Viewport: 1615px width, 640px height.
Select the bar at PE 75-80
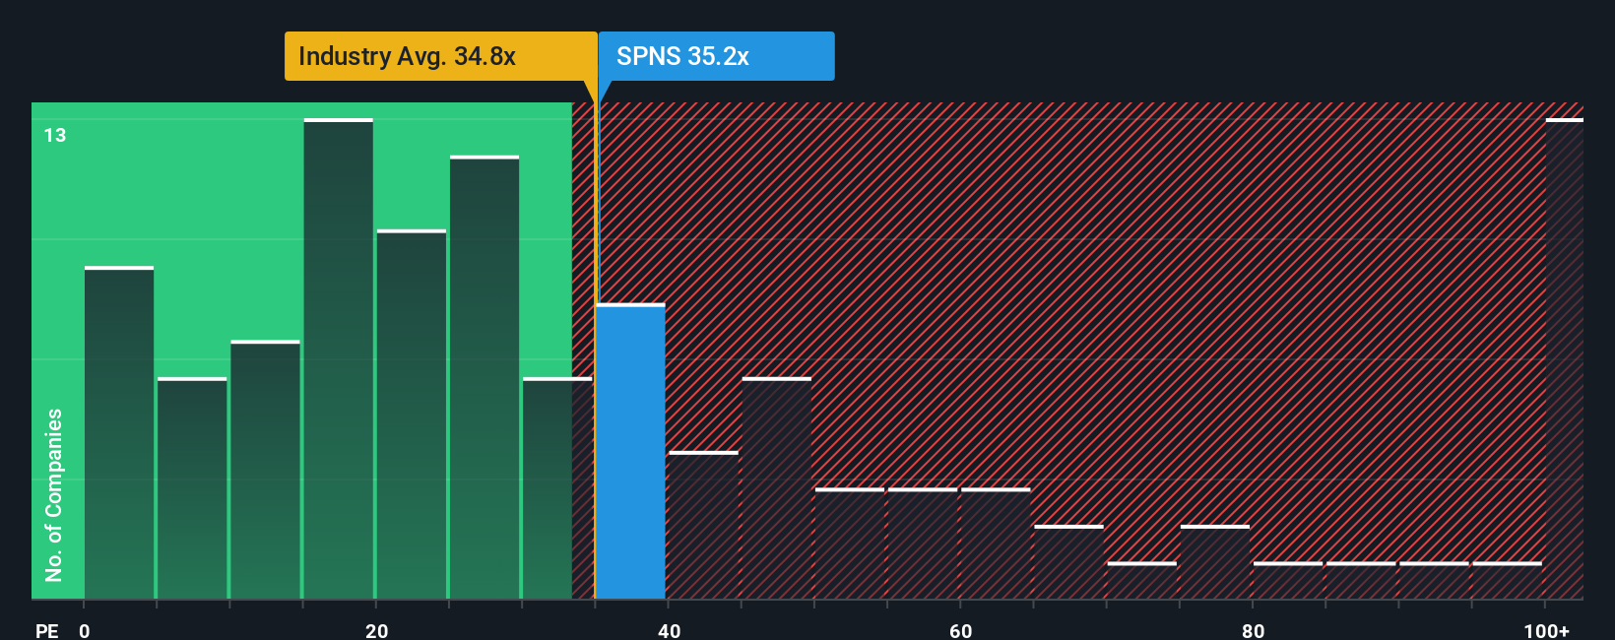pos(1215,562)
